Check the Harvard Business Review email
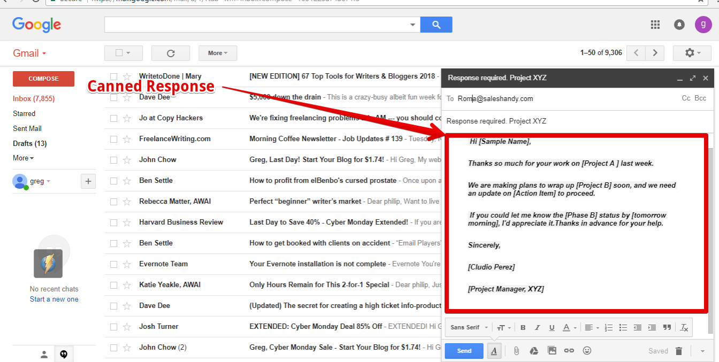Screen dimensions: 719x362 (113, 222)
